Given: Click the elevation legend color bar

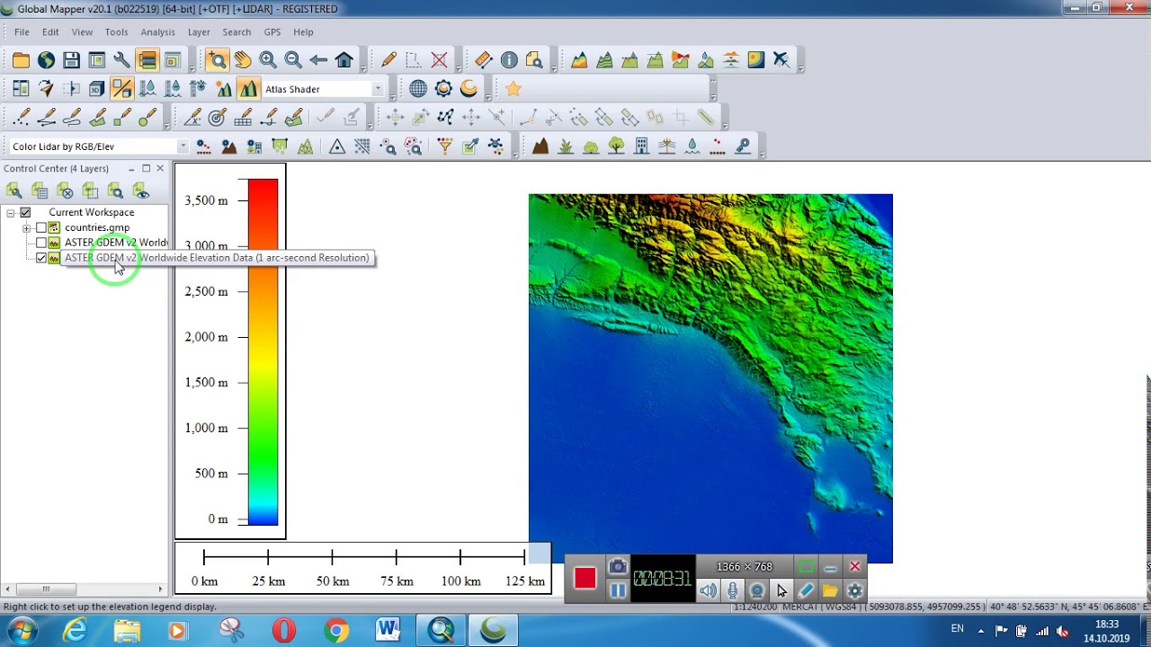Looking at the screenshot, I should click(x=263, y=351).
